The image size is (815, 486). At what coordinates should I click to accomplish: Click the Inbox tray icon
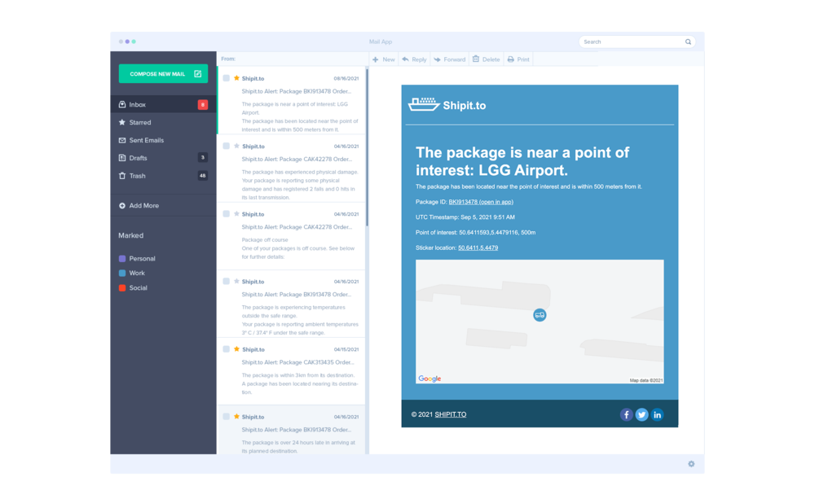(x=122, y=104)
